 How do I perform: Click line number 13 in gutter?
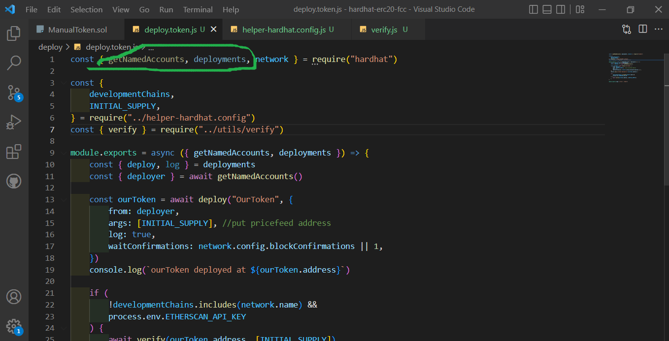(50, 199)
